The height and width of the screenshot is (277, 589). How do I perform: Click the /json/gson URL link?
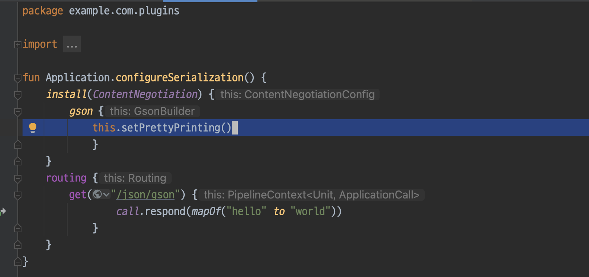tap(145, 195)
